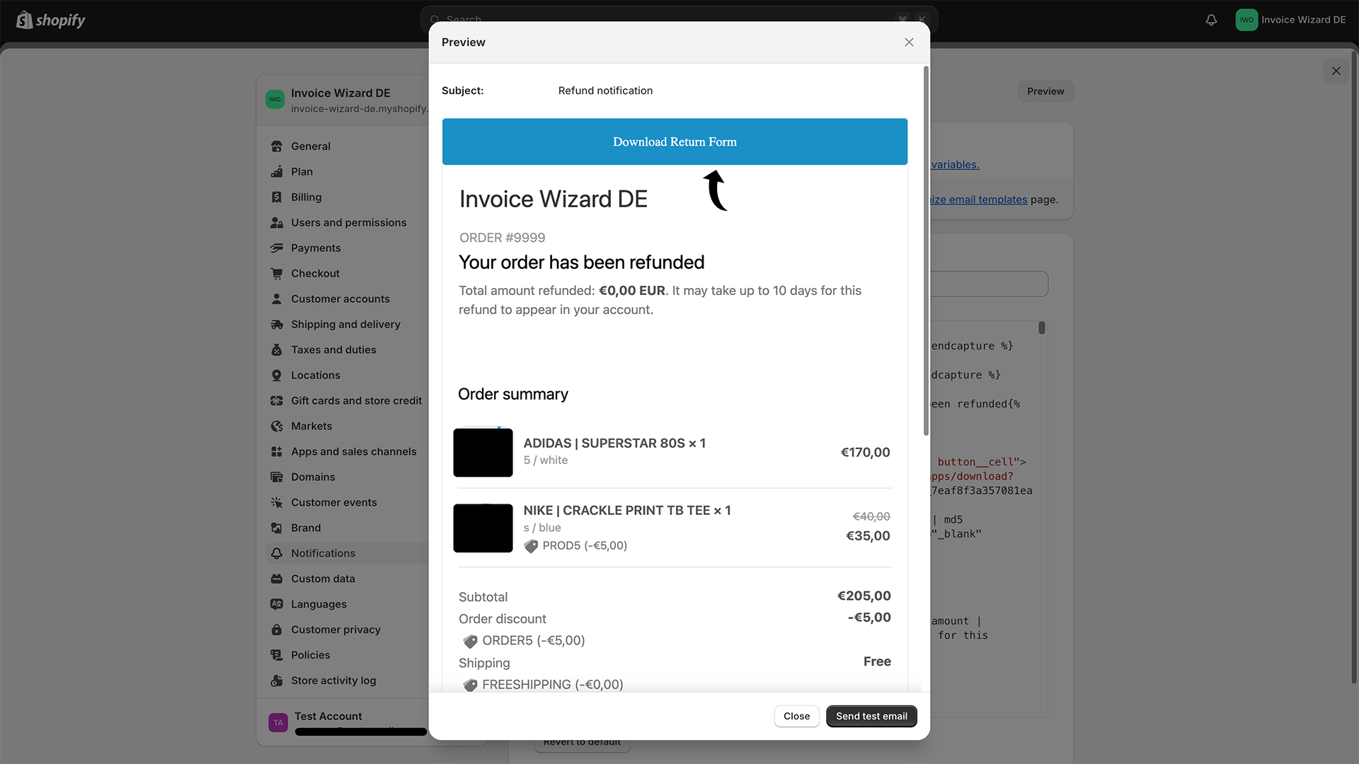Click the Brand icon

[277, 528]
